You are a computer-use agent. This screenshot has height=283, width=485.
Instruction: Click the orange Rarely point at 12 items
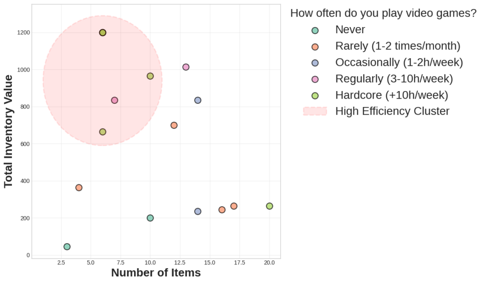pyautogui.click(x=174, y=125)
